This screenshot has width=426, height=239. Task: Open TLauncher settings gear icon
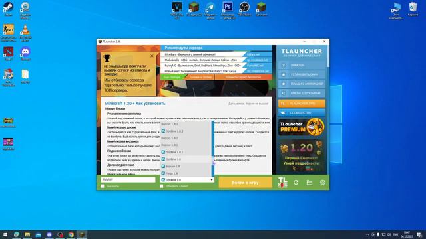322,183
